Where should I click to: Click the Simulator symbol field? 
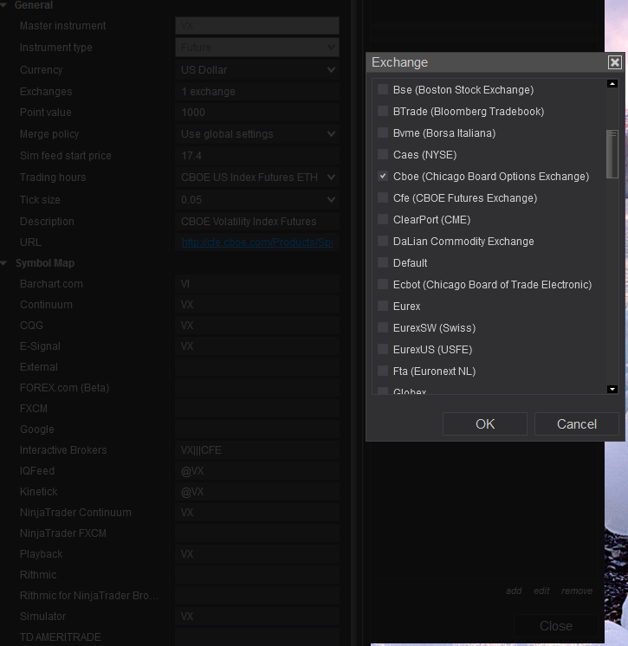pyautogui.click(x=257, y=617)
